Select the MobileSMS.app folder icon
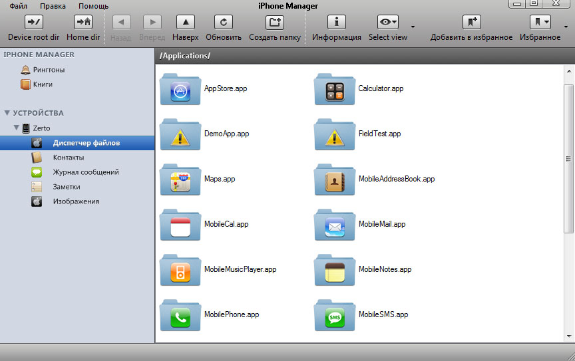This screenshot has width=575, height=361. coord(335,315)
